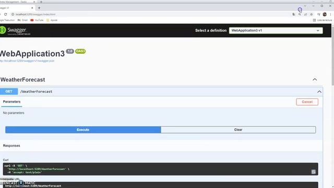This screenshot has width=334, height=188.
Task: Click the OAS3 badge
Action: pyautogui.click(x=80, y=51)
